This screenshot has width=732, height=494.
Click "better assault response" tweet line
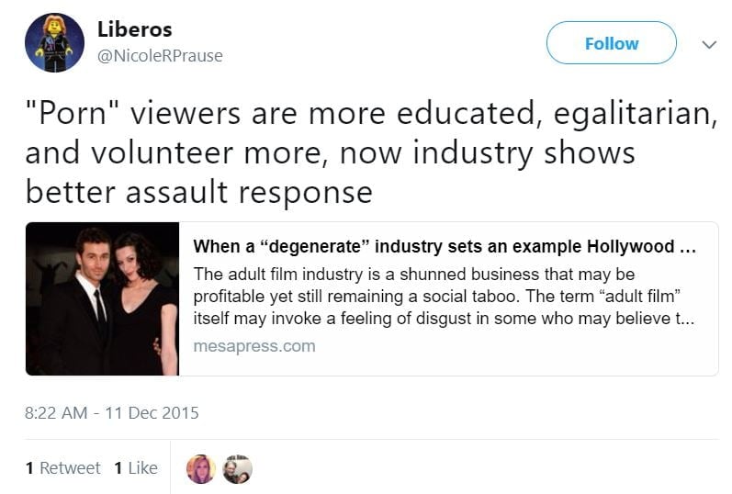(198, 192)
